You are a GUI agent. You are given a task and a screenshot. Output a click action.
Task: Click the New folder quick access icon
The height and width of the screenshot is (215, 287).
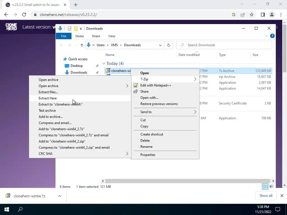(x=76, y=29)
